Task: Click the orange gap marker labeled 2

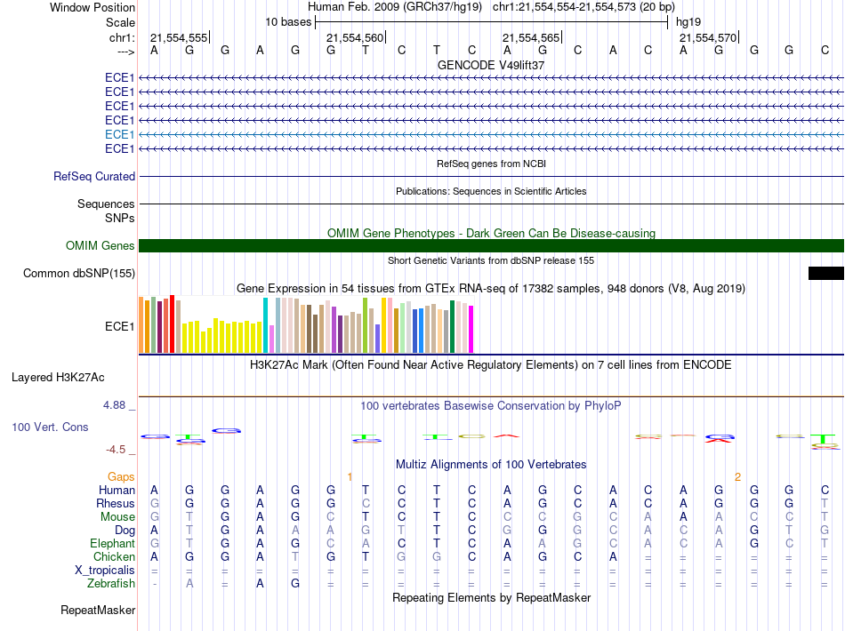Action: click(737, 477)
